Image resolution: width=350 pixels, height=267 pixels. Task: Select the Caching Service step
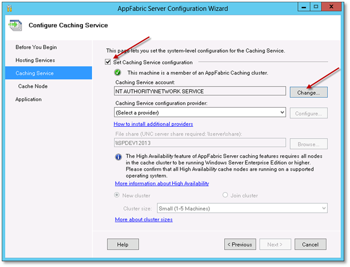(49, 73)
